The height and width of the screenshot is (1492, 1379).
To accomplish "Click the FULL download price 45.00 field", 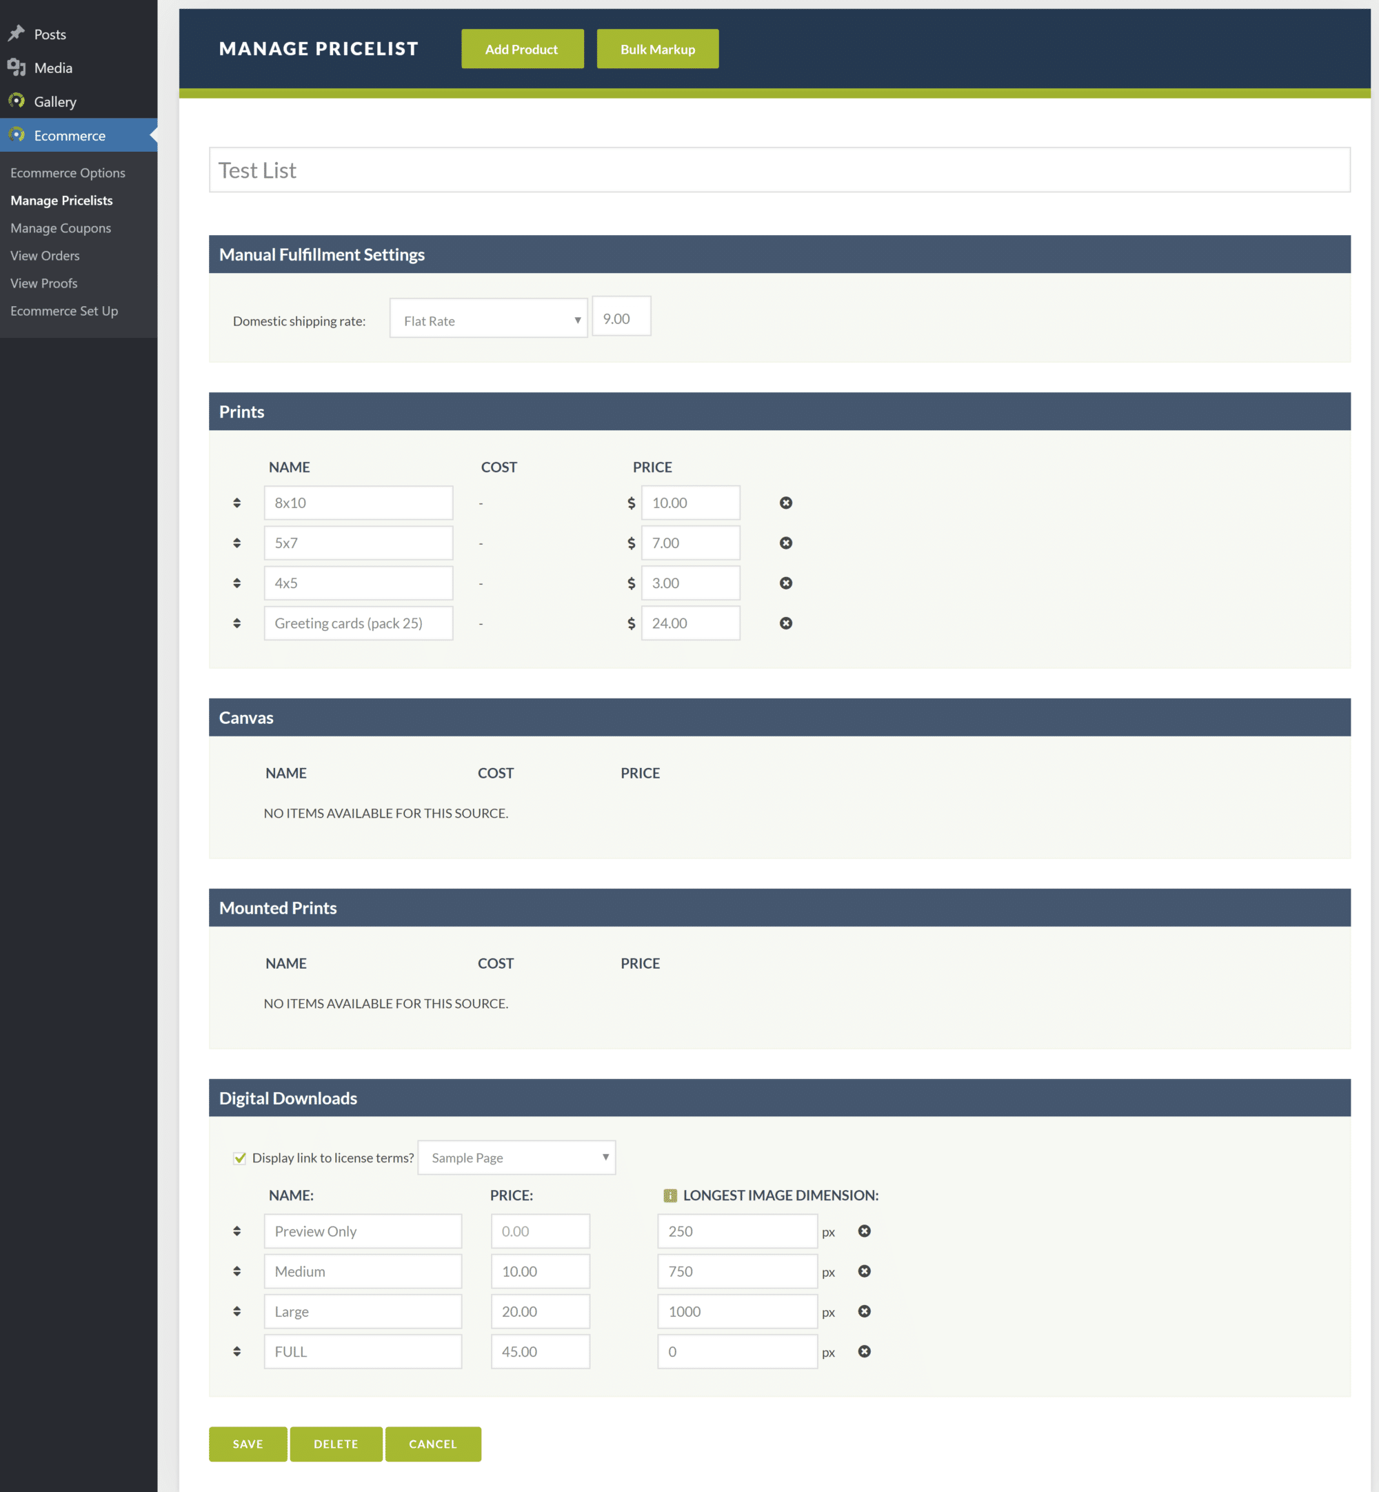I will click(x=541, y=1352).
